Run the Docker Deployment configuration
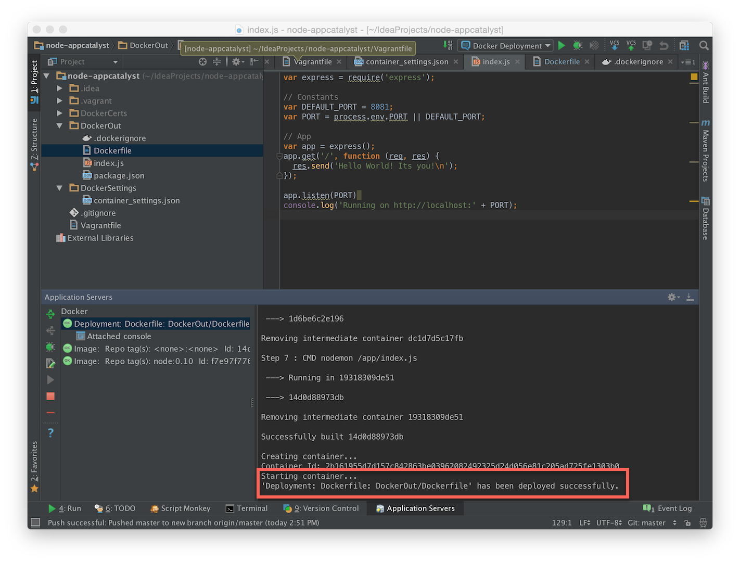The height and width of the screenshot is (562, 740). [x=562, y=46]
